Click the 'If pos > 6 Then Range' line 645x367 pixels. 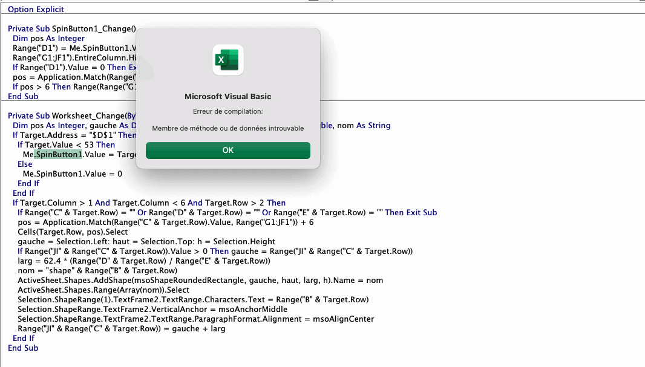click(x=74, y=86)
